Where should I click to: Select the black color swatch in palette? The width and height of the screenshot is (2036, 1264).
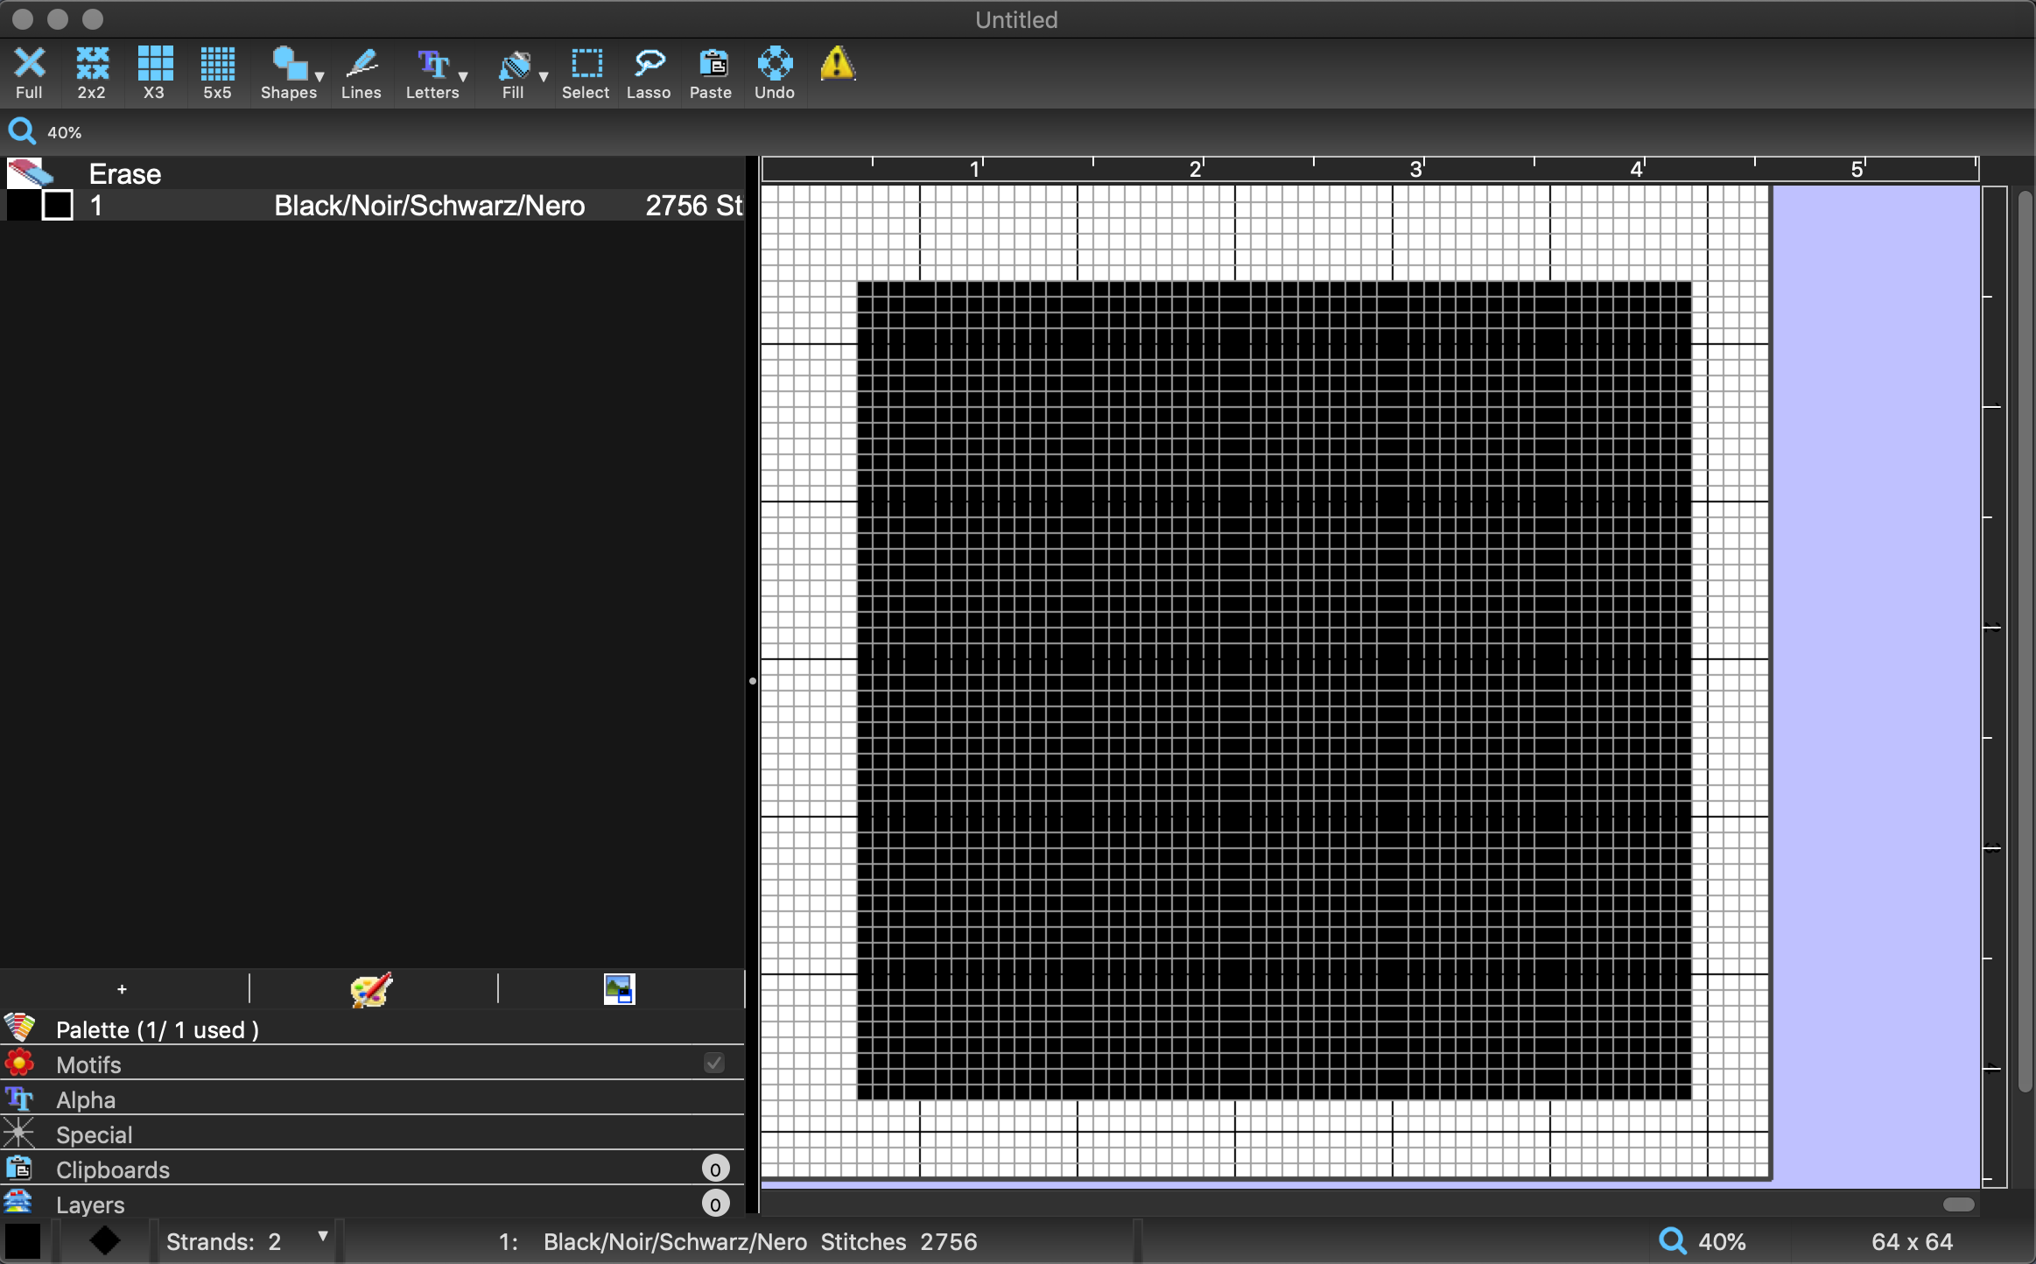click(24, 206)
